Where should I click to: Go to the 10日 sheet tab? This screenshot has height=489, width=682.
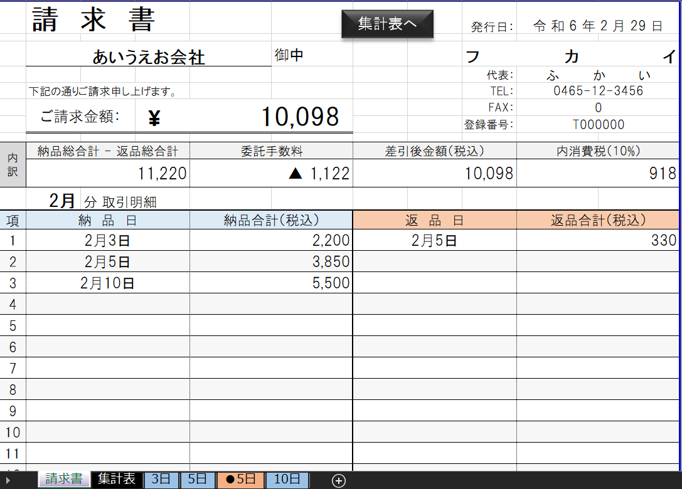tap(287, 480)
